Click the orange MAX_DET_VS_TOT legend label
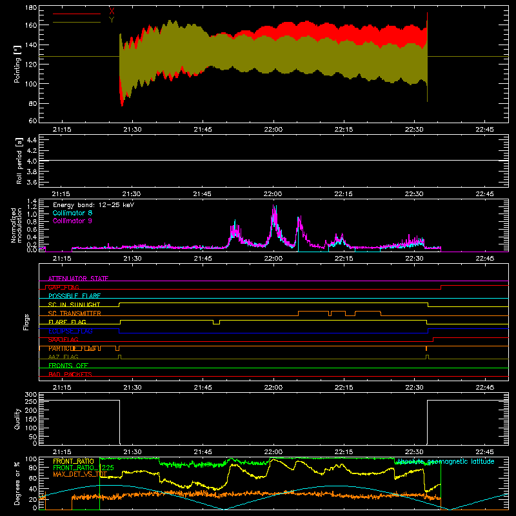Viewport: 516px width, 516px height. pos(80,474)
